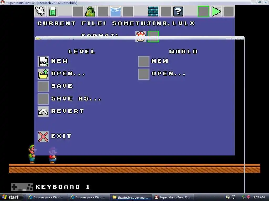This screenshot has height=201, width=269.
Task: Click the Level Open folder icon
Action: tap(43, 74)
